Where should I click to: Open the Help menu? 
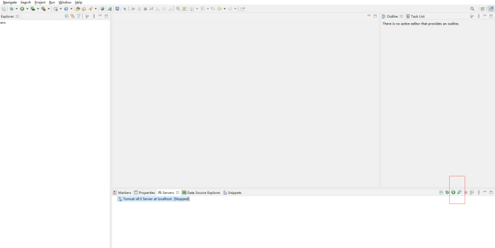point(78,2)
